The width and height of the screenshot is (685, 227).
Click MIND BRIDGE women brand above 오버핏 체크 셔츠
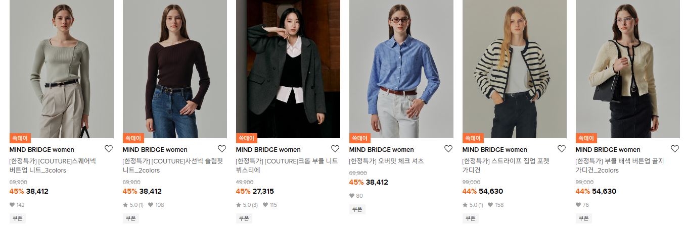pyautogui.click(x=381, y=149)
